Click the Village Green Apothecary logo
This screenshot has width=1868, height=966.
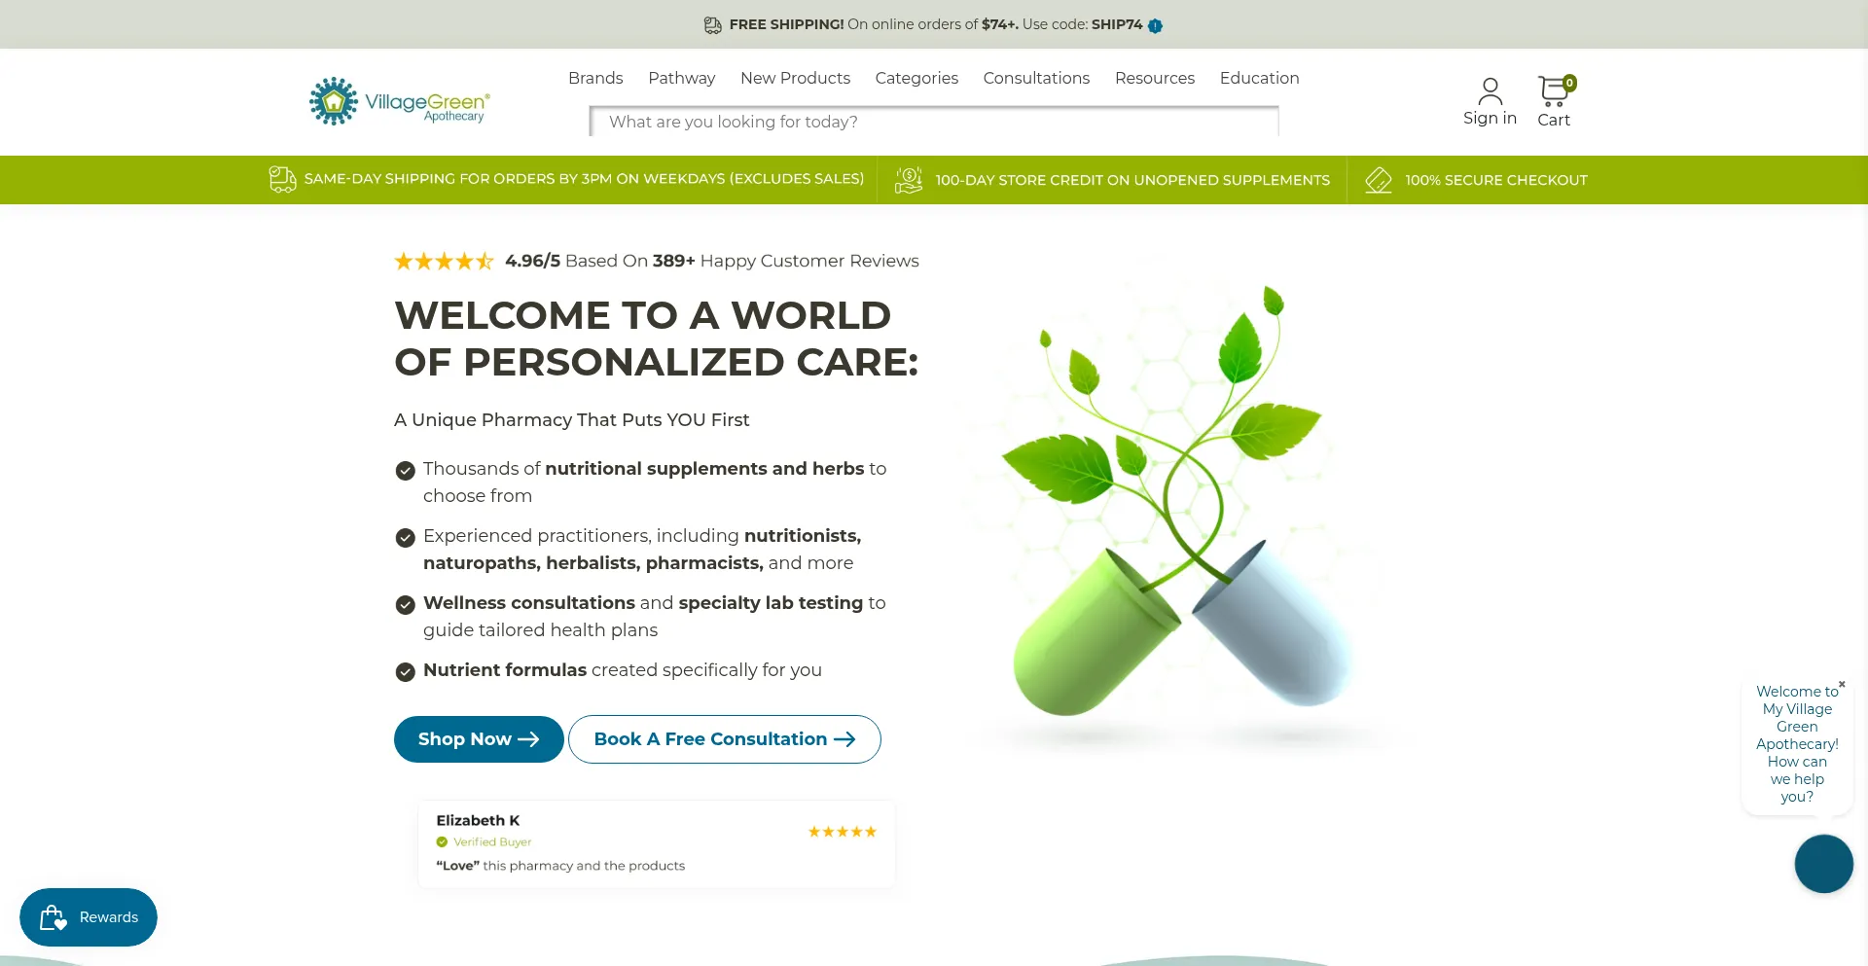(399, 102)
